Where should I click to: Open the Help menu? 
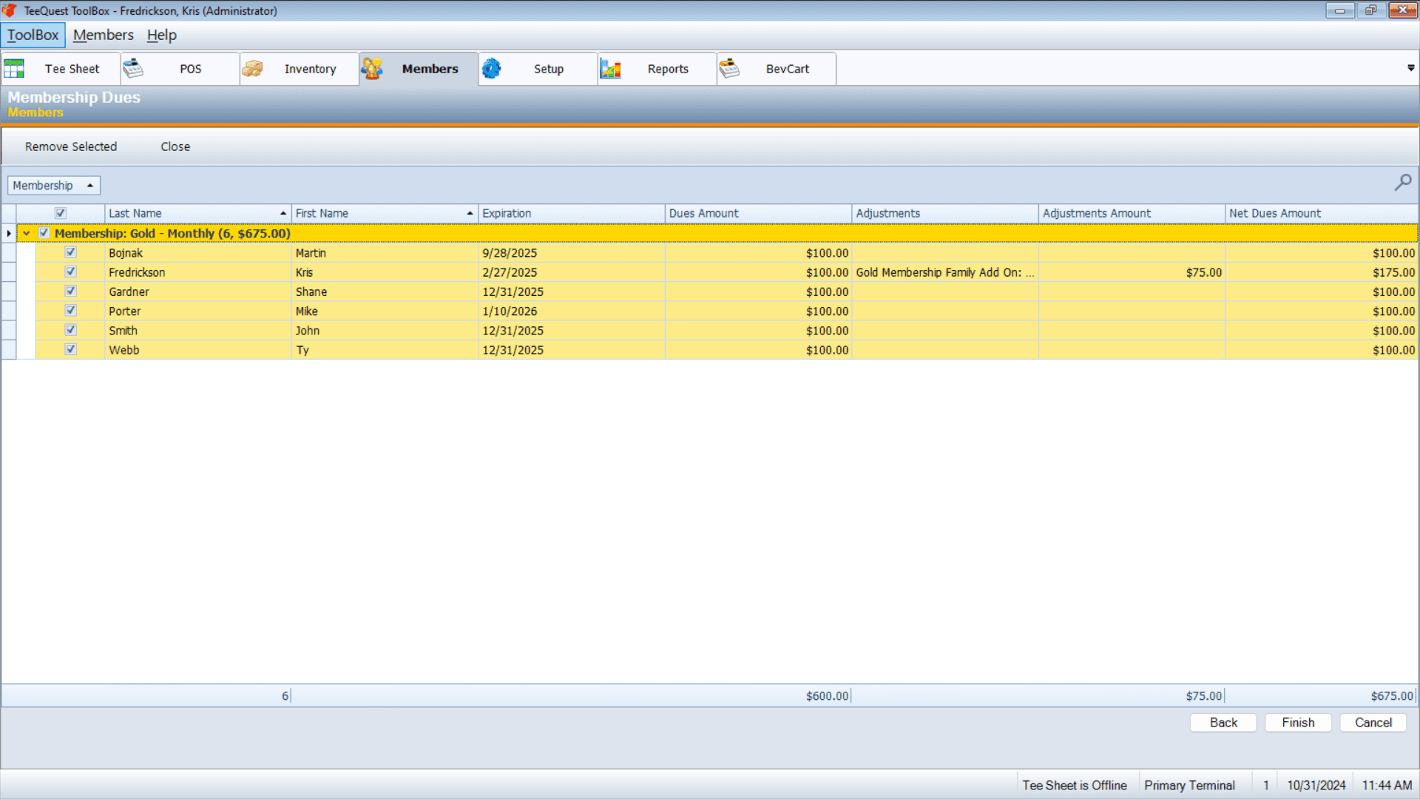click(161, 35)
